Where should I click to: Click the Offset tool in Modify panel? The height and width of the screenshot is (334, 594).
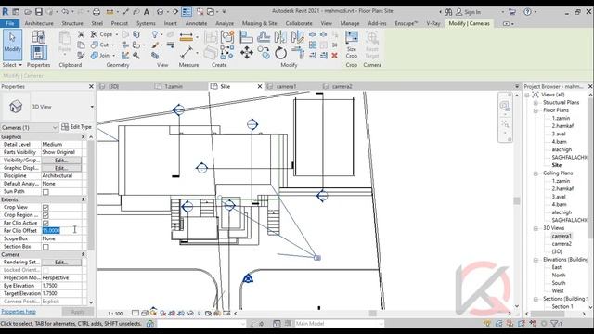[264, 37]
